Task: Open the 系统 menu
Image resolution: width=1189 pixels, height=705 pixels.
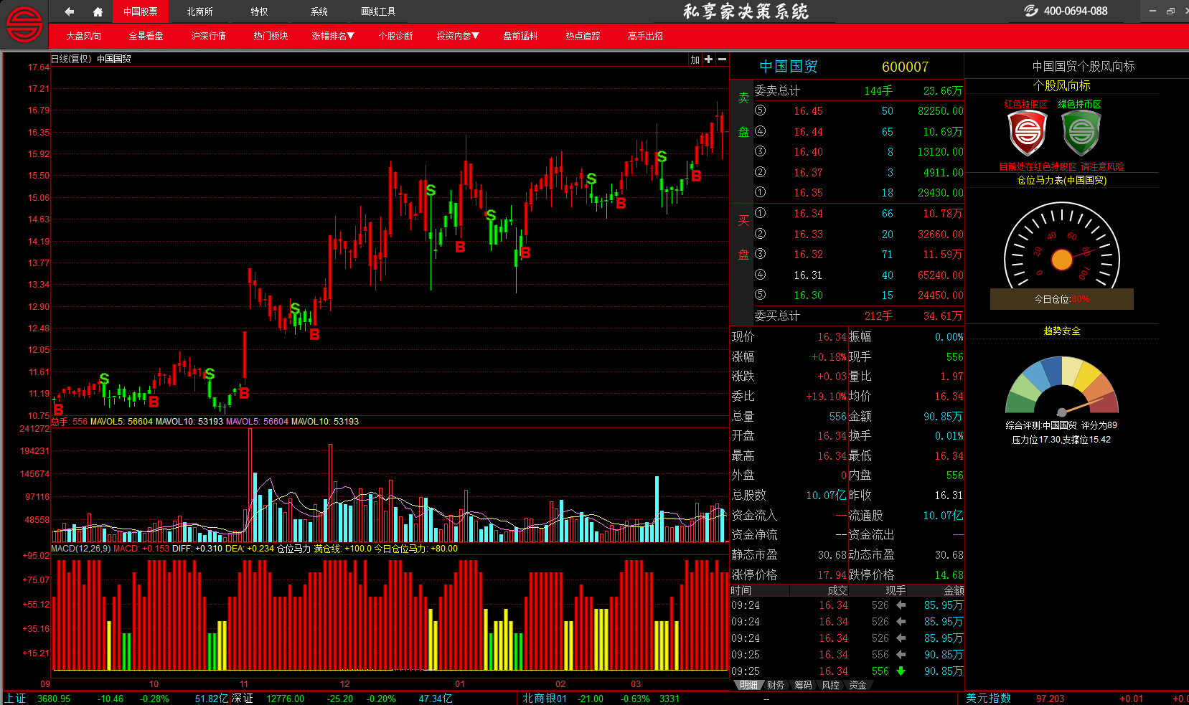Action: pyautogui.click(x=319, y=11)
